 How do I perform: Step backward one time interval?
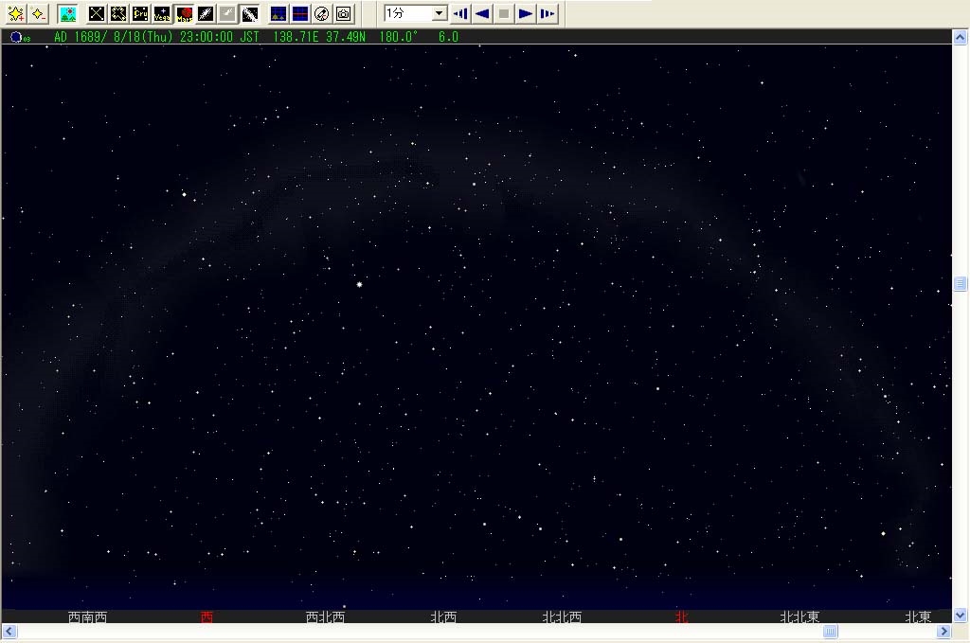tap(460, 13)
